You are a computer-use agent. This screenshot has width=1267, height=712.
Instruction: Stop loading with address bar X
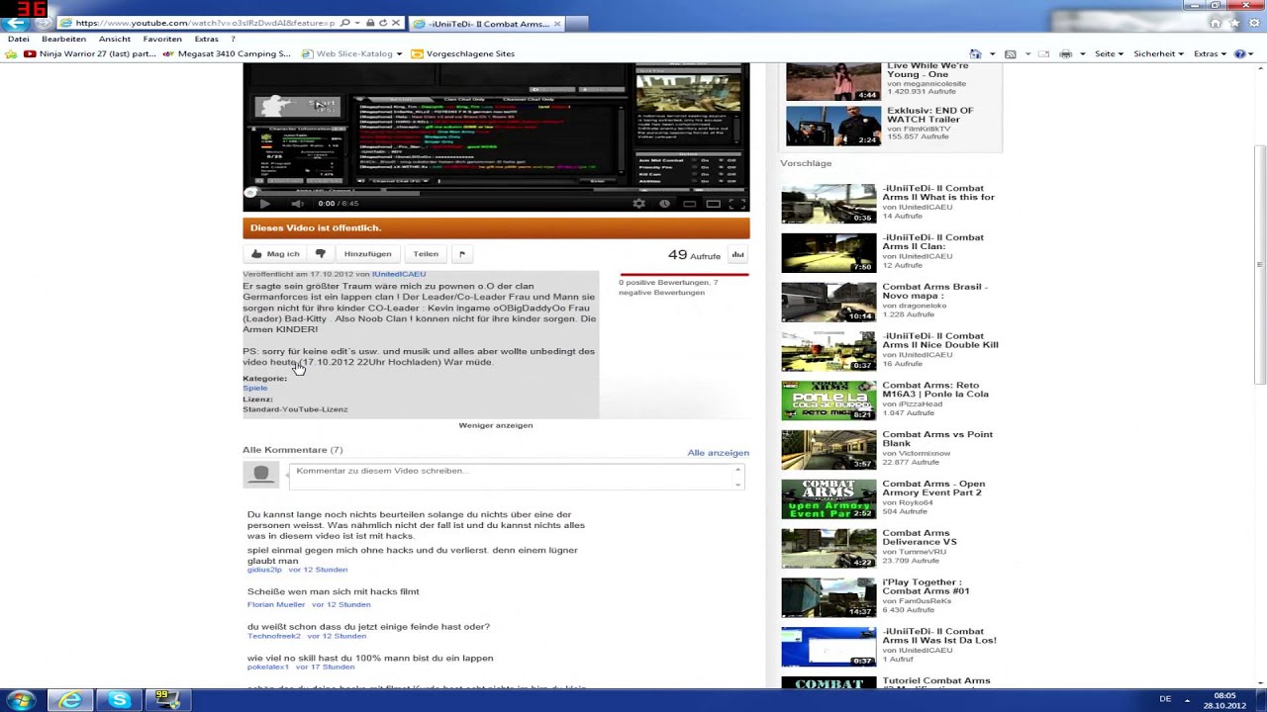pyautogui.click(x=396, y=23)
